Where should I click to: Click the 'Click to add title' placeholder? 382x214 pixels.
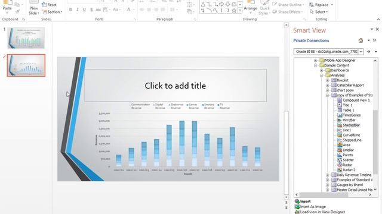click(x=175, y=86)
